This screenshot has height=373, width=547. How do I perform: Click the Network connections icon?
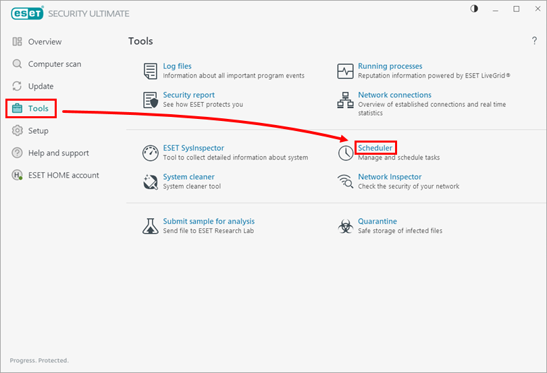coord(345,101)
